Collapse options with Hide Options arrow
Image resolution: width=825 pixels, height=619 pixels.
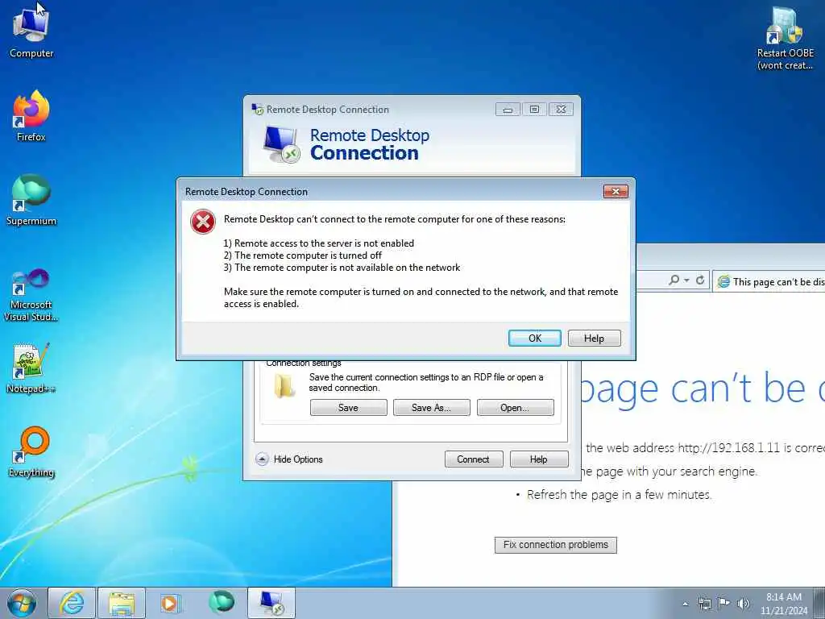[x=262, y=459]
